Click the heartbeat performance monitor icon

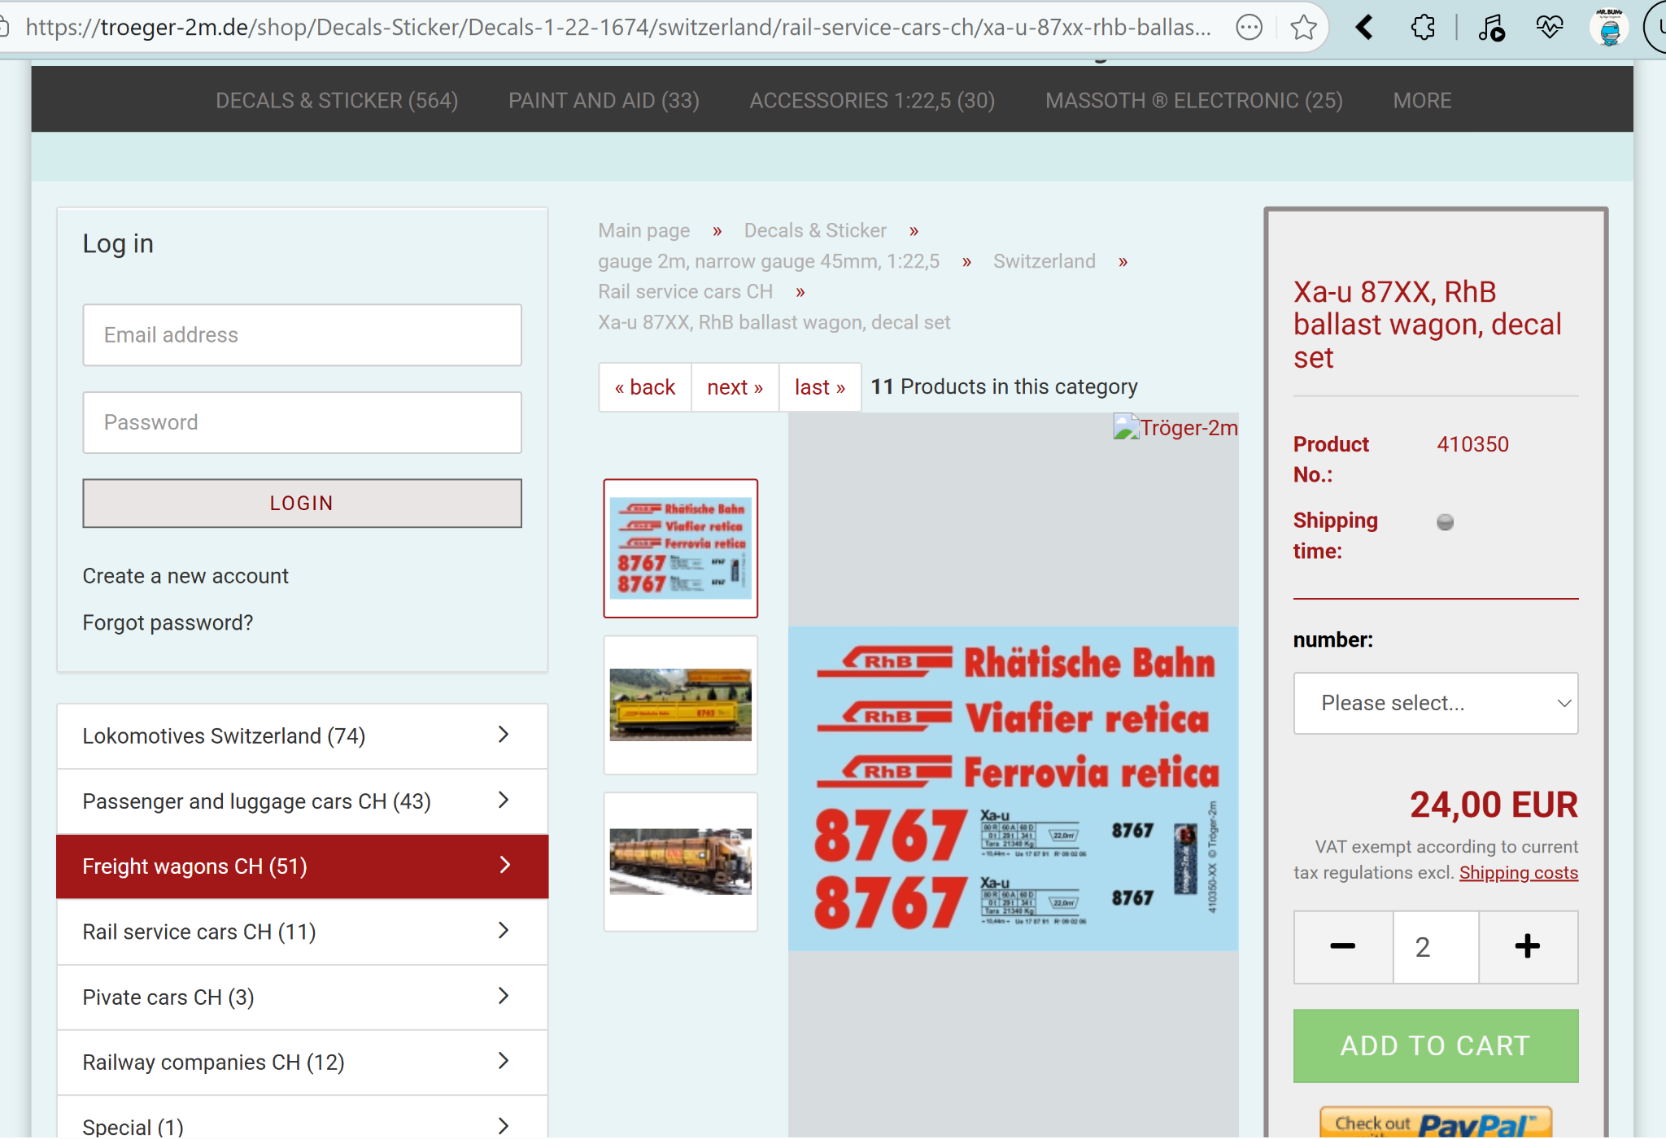tap(1549, 28)
